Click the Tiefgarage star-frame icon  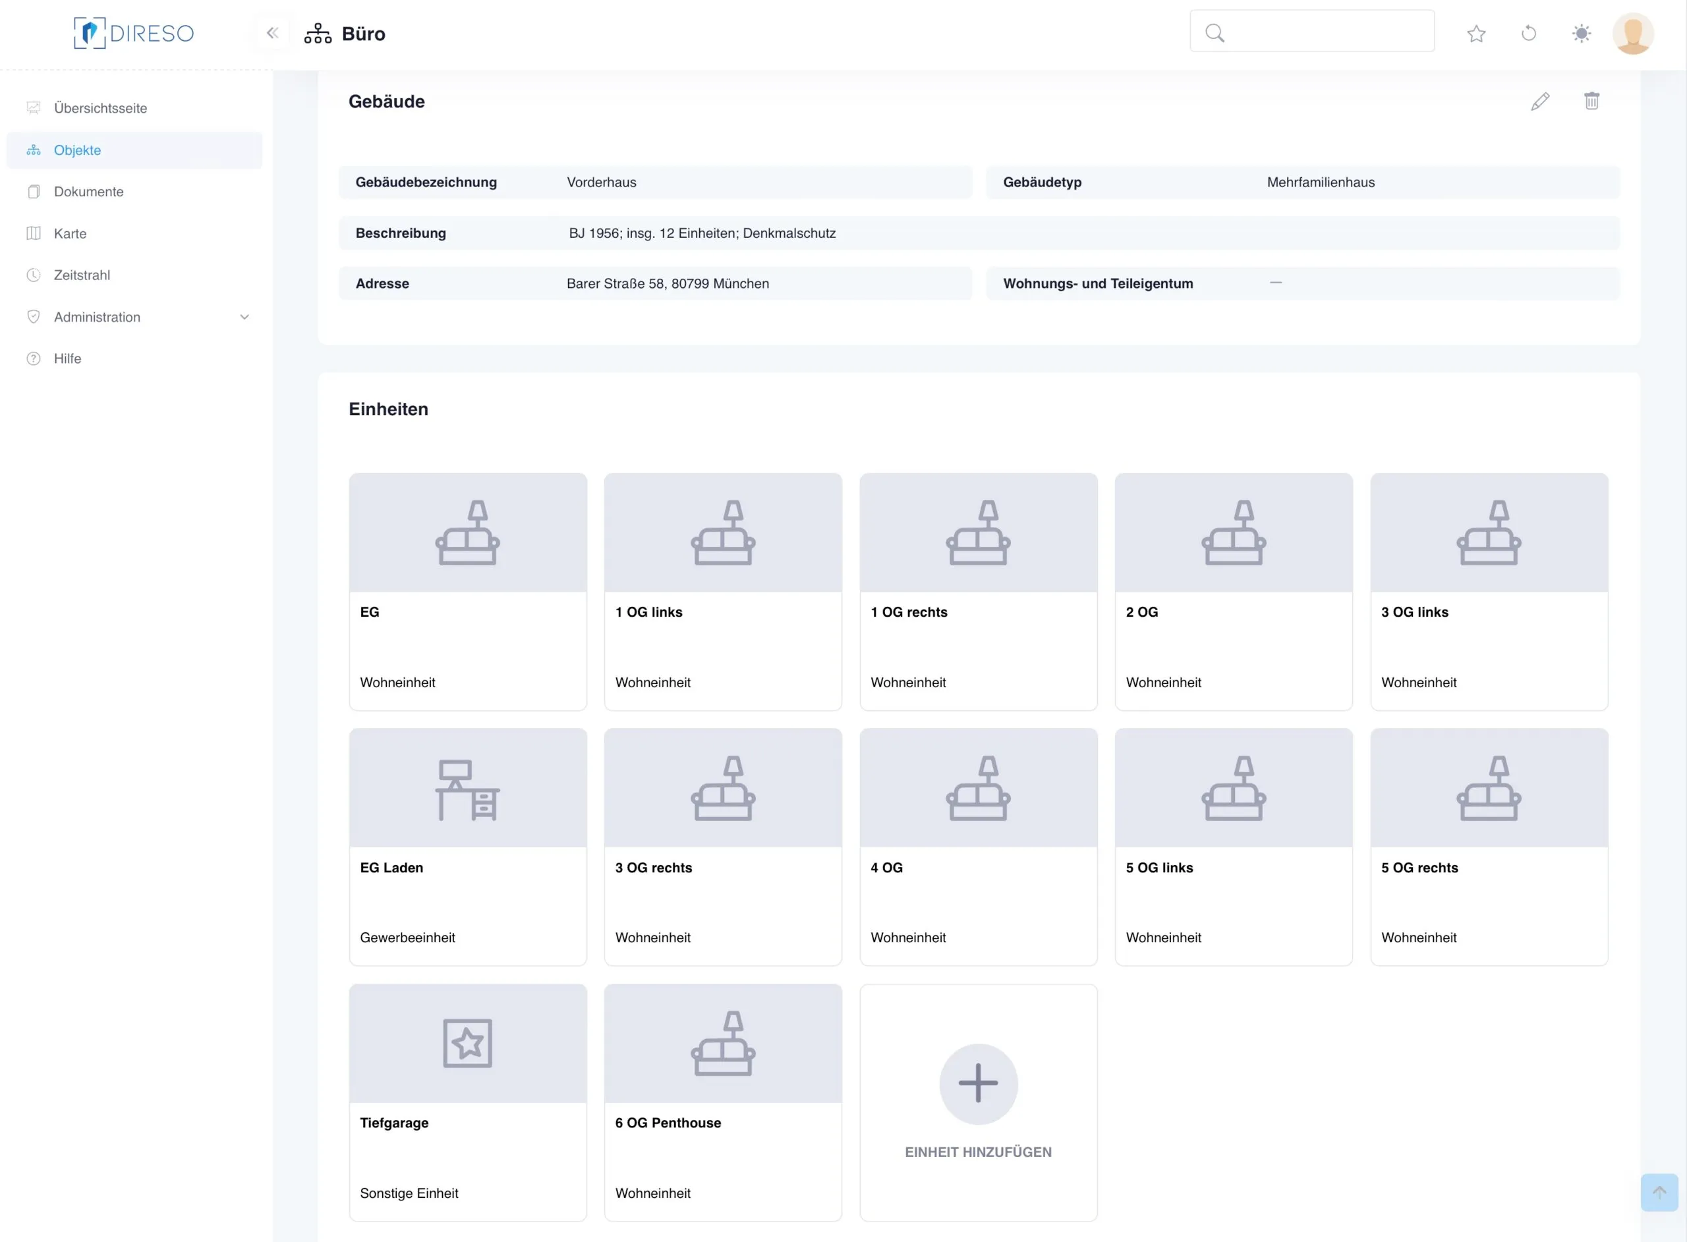pos(468,1044)
